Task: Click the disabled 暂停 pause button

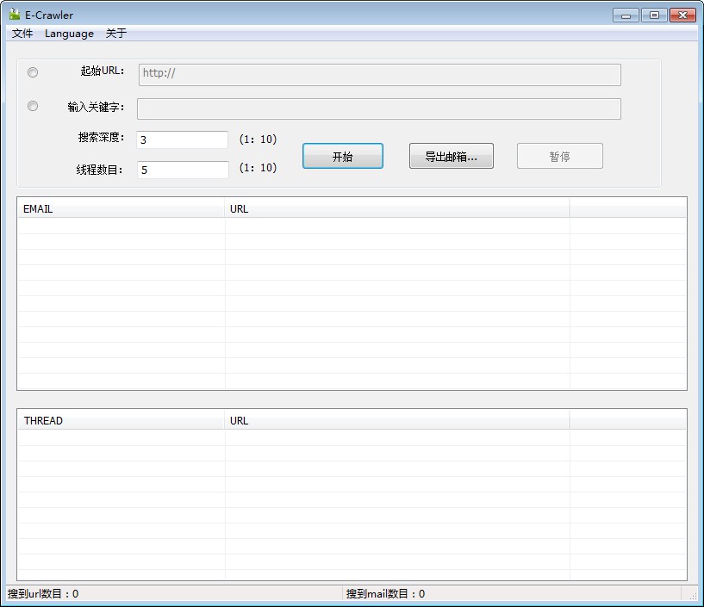Action: tap(559, 156)
